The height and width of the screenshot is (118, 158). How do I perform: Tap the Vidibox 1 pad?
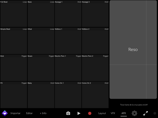pyautogui.click(x=68, y=41)
